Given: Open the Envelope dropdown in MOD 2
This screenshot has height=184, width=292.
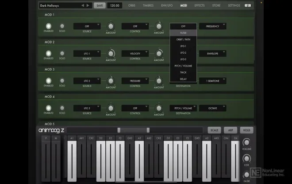Looking at the screenshot, I should [213, 54].
